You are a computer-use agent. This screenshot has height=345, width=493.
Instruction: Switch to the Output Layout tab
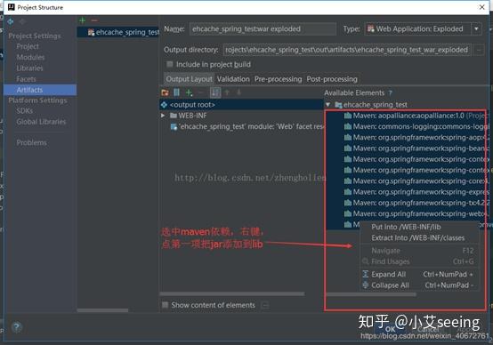point(189,79)
